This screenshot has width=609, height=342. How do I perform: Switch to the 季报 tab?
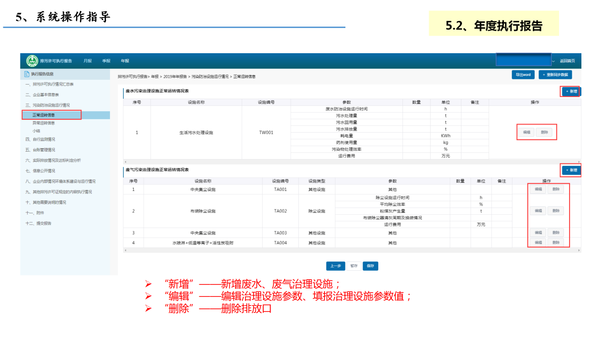tap(106, 61)
